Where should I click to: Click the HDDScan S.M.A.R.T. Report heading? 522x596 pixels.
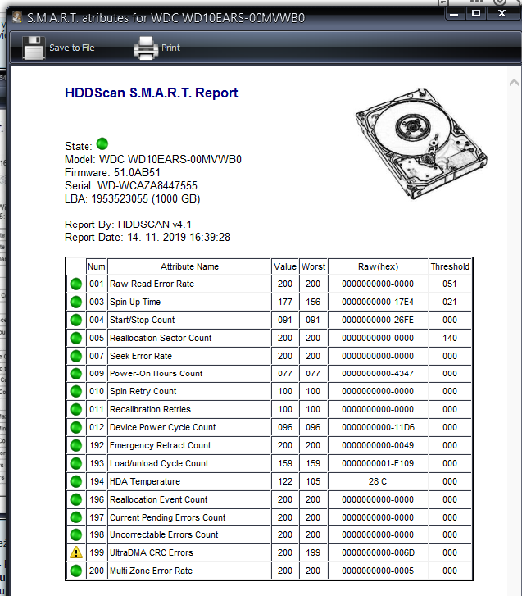(x=151, y=93)
